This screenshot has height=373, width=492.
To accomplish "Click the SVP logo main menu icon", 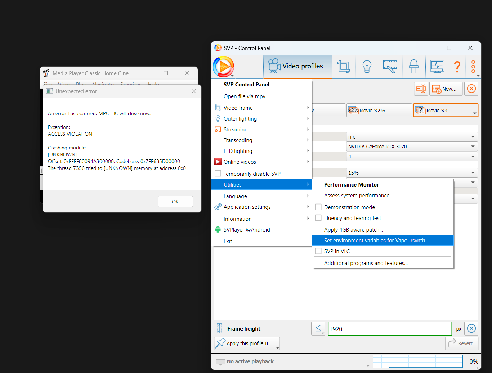I will click(223, 67).
